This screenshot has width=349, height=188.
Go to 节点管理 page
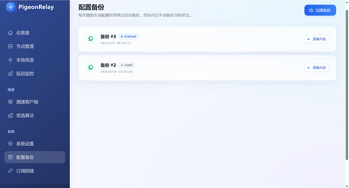coord(35,46)
